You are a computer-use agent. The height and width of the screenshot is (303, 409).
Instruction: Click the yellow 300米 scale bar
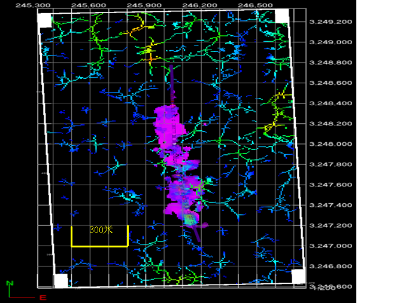coord(99,245)
